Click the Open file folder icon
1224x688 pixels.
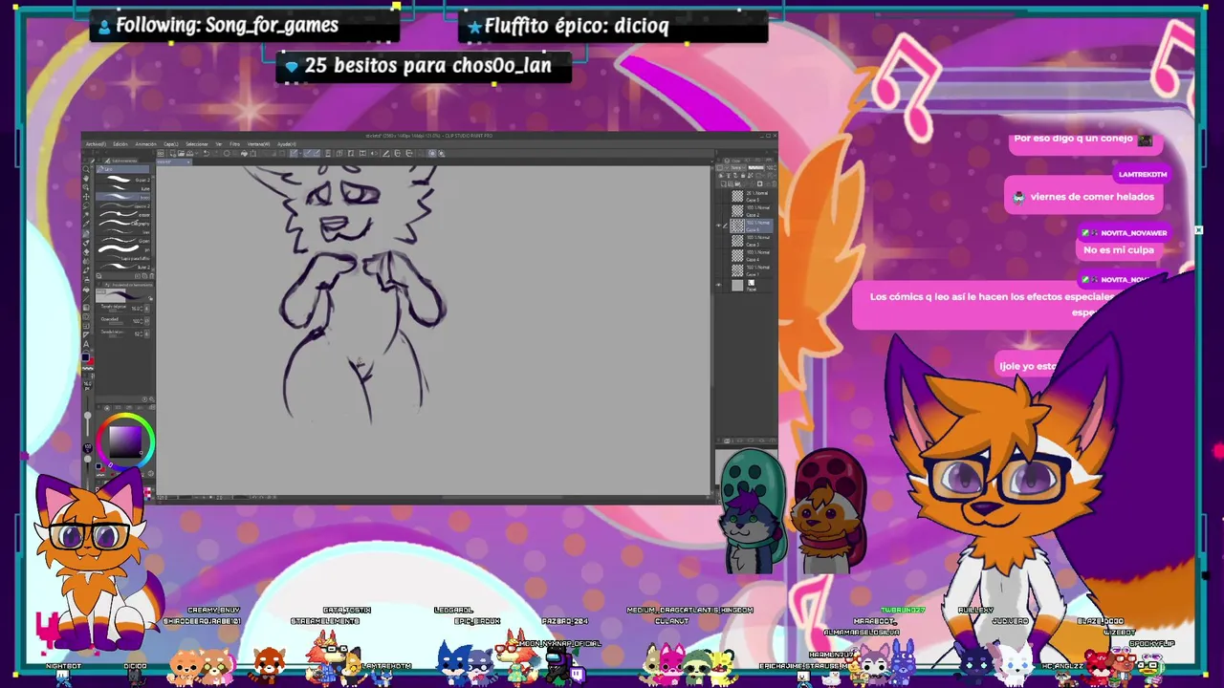pyautogui.click(x=182, y=153)
